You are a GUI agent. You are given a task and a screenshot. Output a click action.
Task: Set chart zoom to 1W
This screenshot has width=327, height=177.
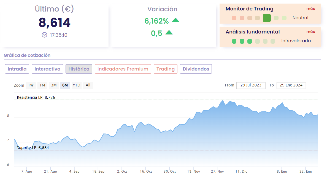(x=31, y=85)
